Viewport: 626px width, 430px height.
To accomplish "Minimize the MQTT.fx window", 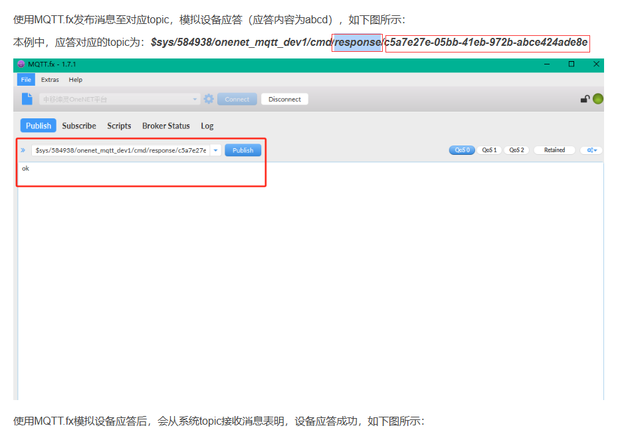I will (x=547, y=64).
